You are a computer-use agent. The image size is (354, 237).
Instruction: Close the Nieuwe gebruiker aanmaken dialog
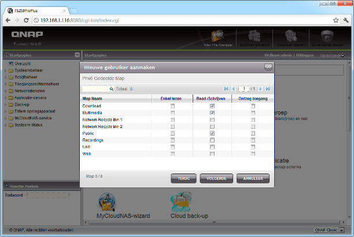tap(268, 67)
